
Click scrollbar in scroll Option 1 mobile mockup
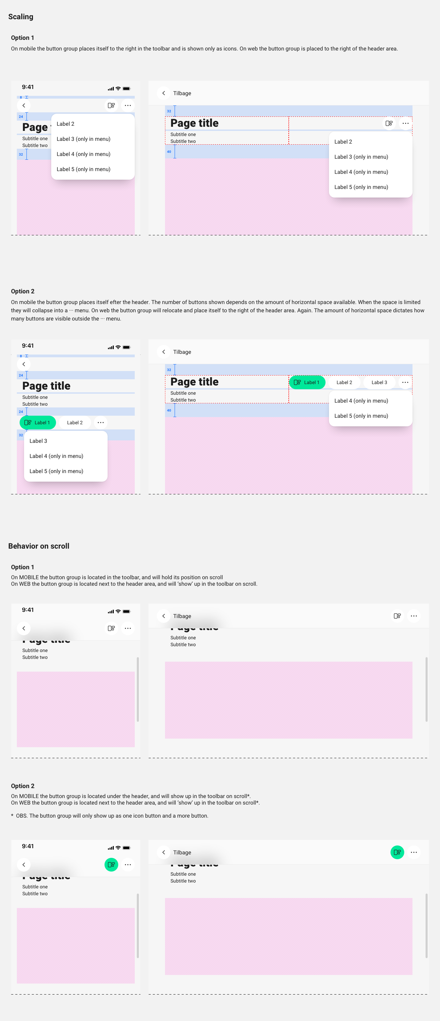click(x=138, y=689)
